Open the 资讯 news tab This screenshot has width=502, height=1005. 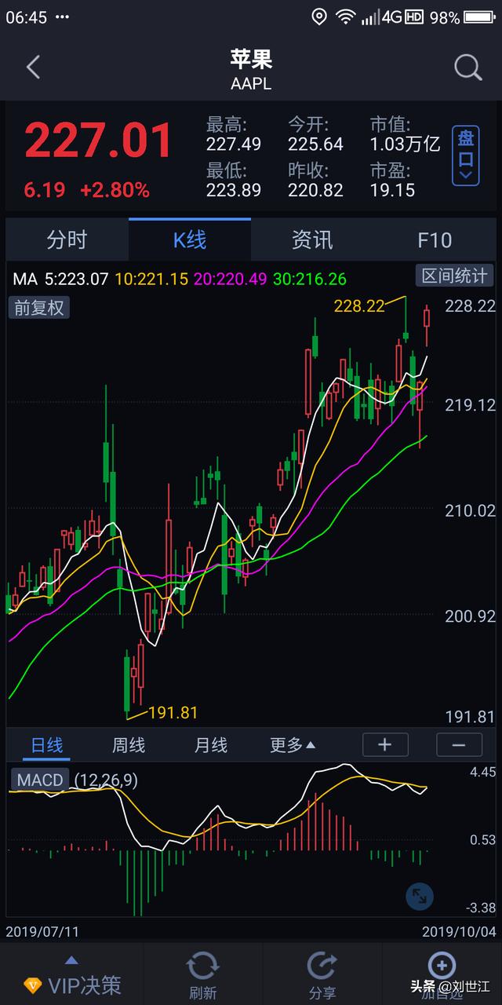pos(312,239)
